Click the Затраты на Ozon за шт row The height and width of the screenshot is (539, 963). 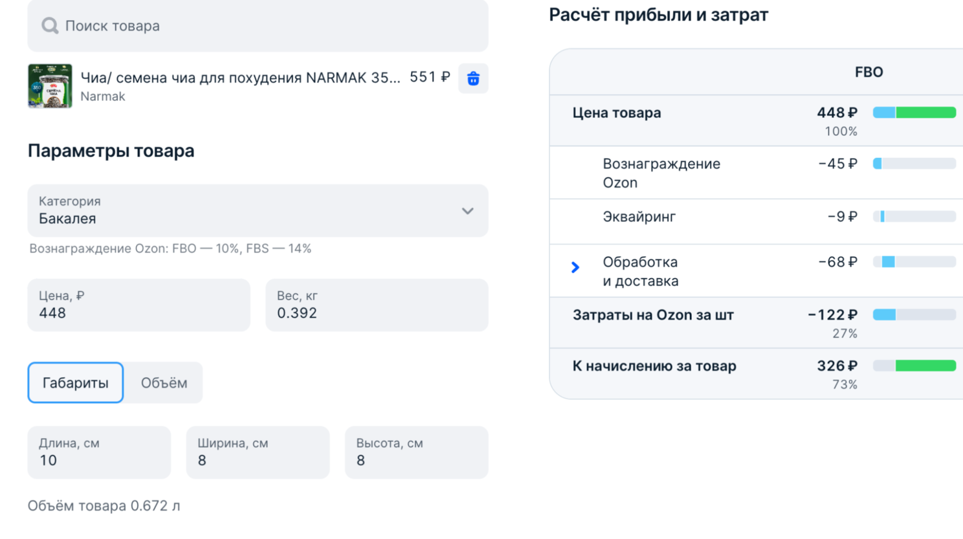(653, 315)
